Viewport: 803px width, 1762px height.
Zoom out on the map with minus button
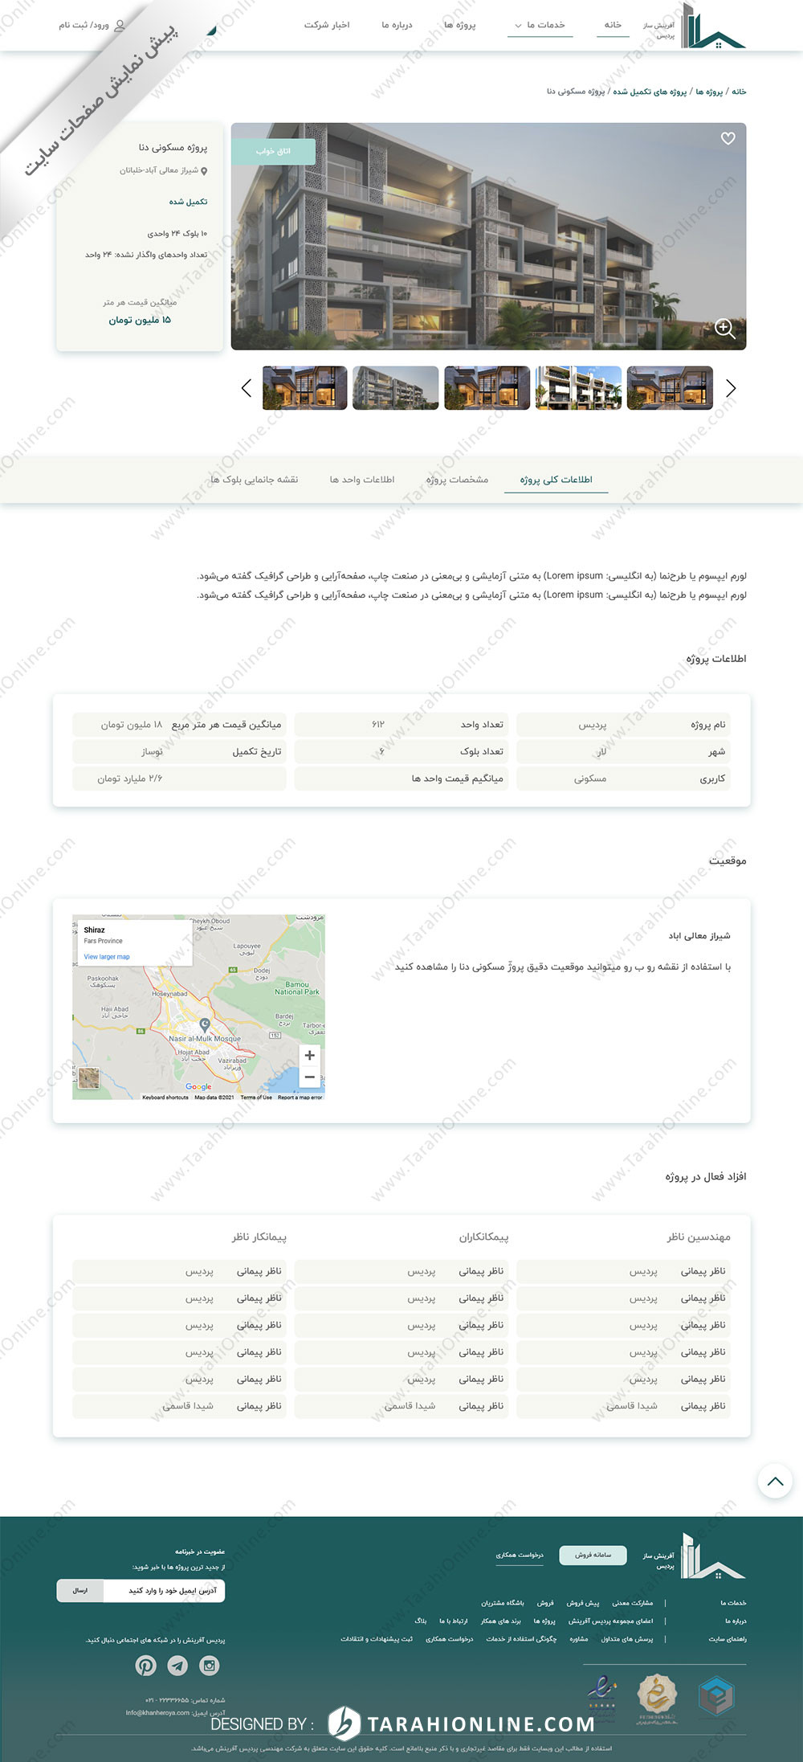(309, 1077)
